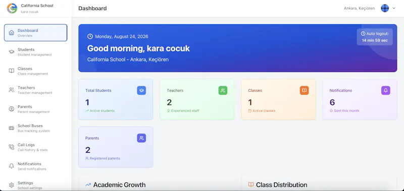Click the purple Notifications bell card icon
Image resolution: width=404 pixels, height=191 pixels.
click(386, 91)
